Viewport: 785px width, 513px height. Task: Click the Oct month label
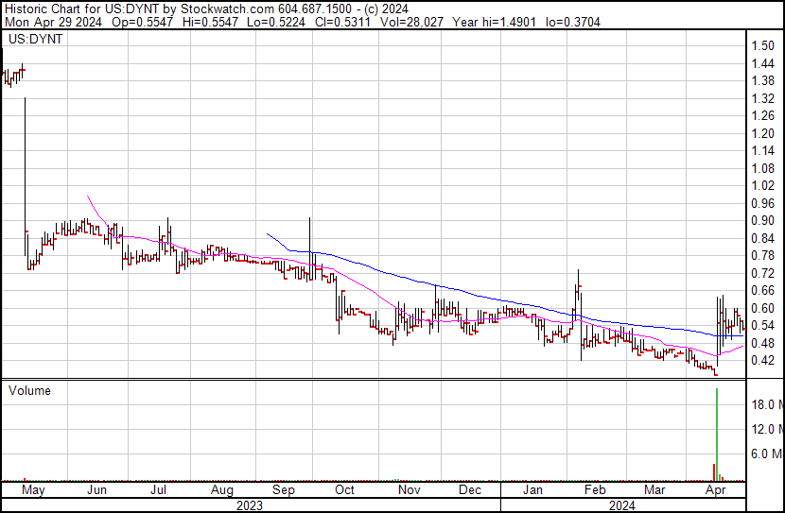(x=344, y=490)
